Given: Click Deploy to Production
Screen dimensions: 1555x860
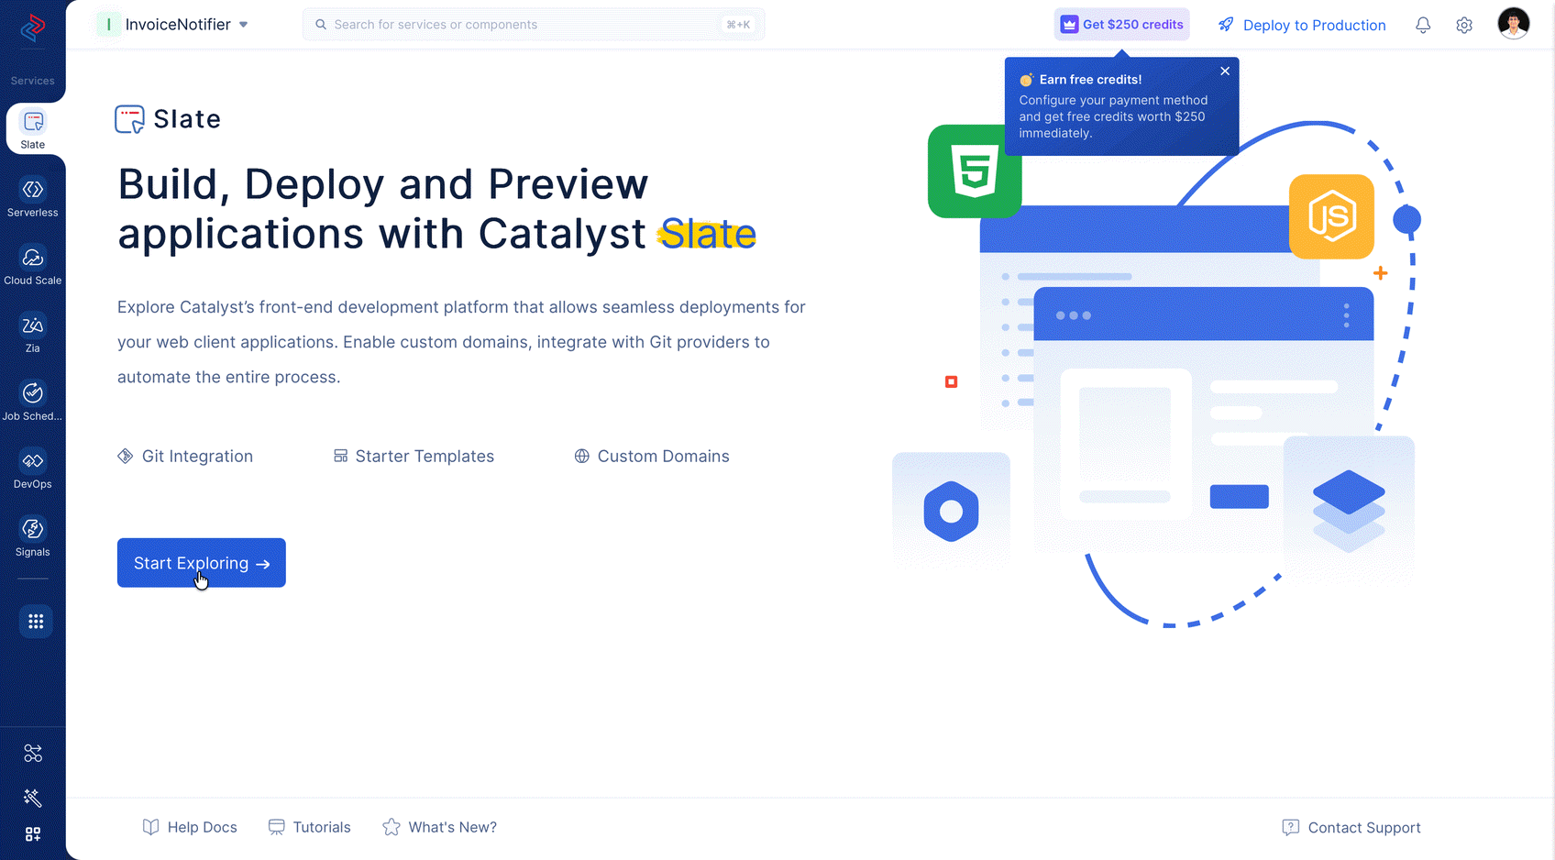Looking at the screenshot, I should tap(1302, 25).
